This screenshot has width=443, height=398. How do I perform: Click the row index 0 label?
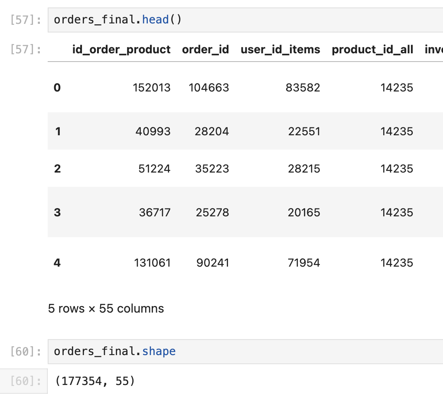pos(57,88)
